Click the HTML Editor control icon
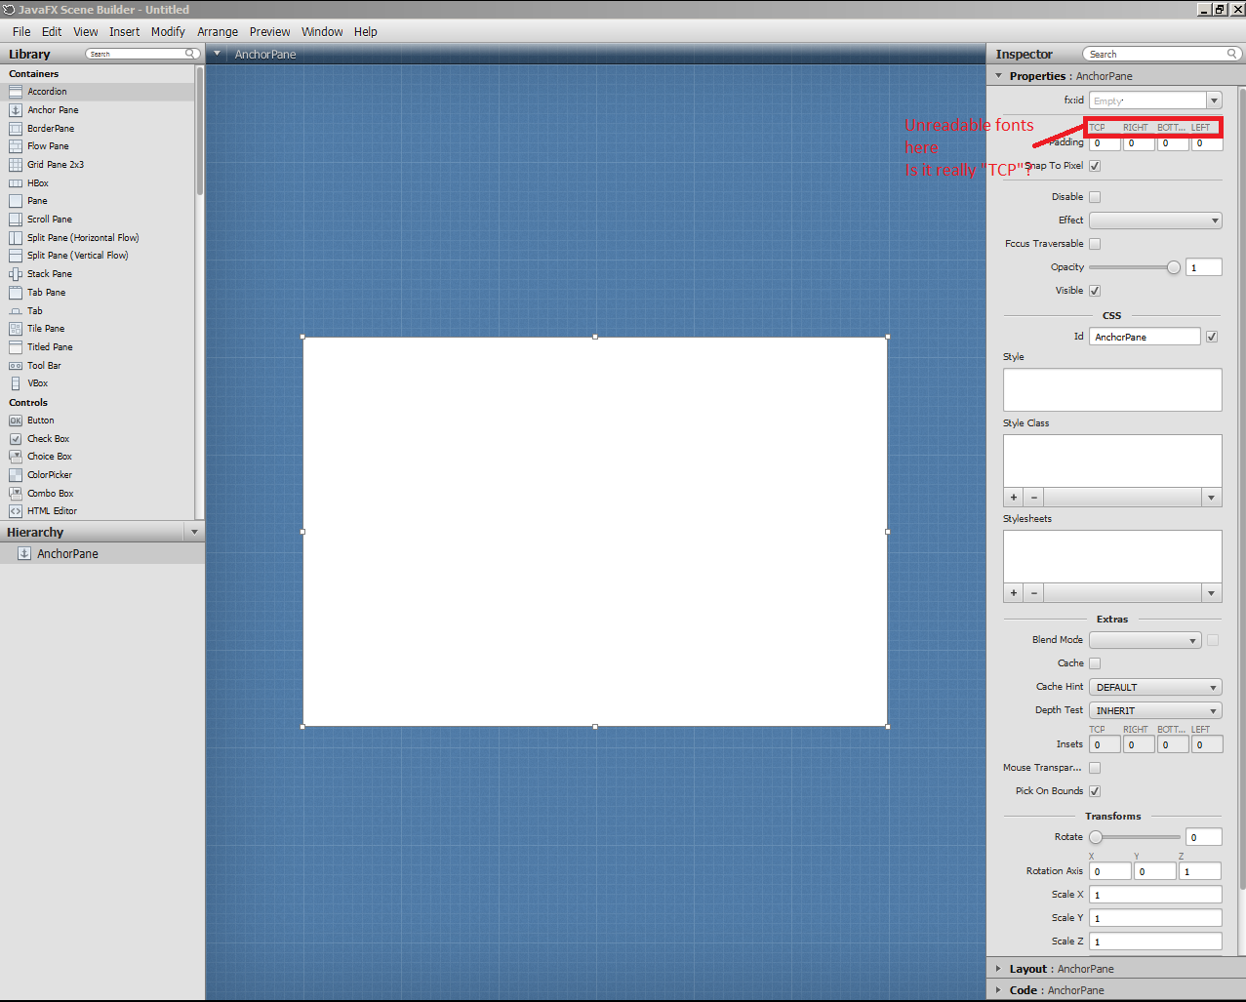 click(16, 511)
